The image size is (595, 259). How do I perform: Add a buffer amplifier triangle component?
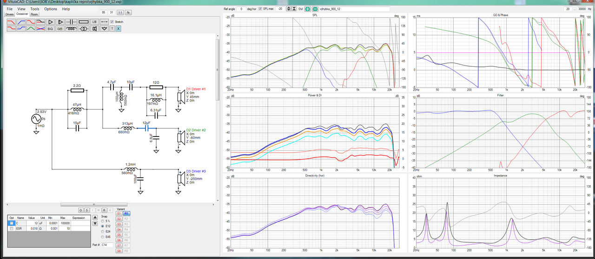50,22
